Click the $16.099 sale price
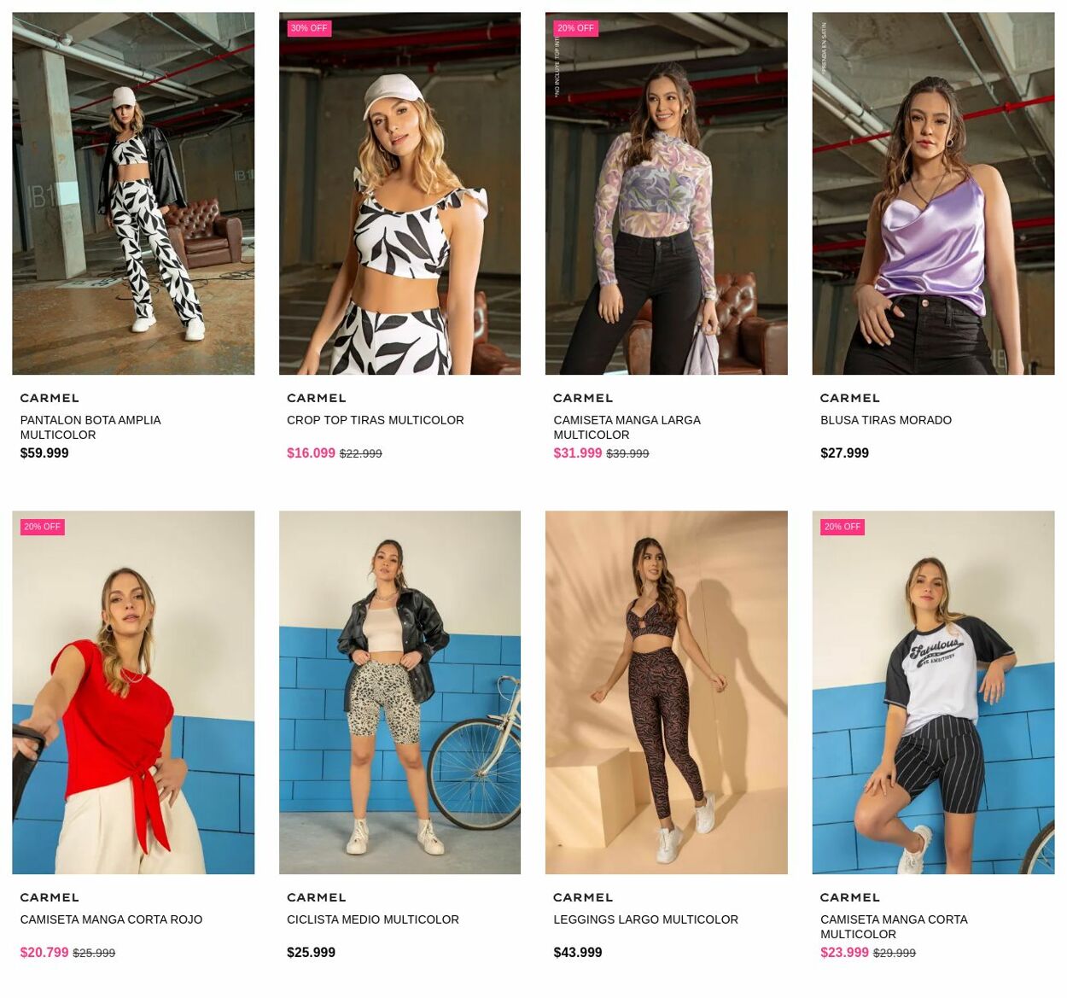The height and width of the screenshot is (998, 1067). (x=311, y=453)
